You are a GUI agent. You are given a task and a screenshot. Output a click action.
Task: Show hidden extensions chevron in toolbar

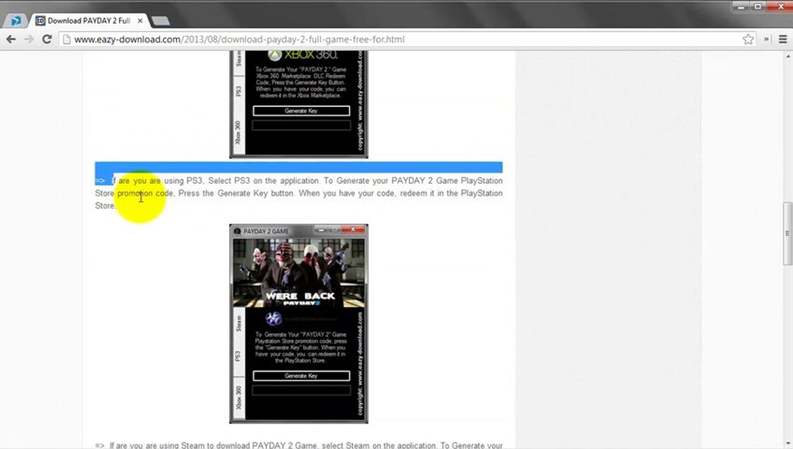pos(766,39)
